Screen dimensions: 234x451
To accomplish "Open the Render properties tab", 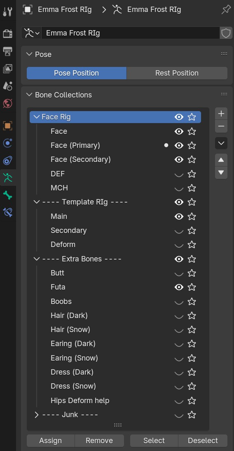I will pos(8,34).
